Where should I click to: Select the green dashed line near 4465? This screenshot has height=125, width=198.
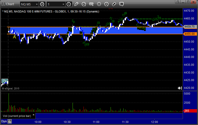pos(160,19)
